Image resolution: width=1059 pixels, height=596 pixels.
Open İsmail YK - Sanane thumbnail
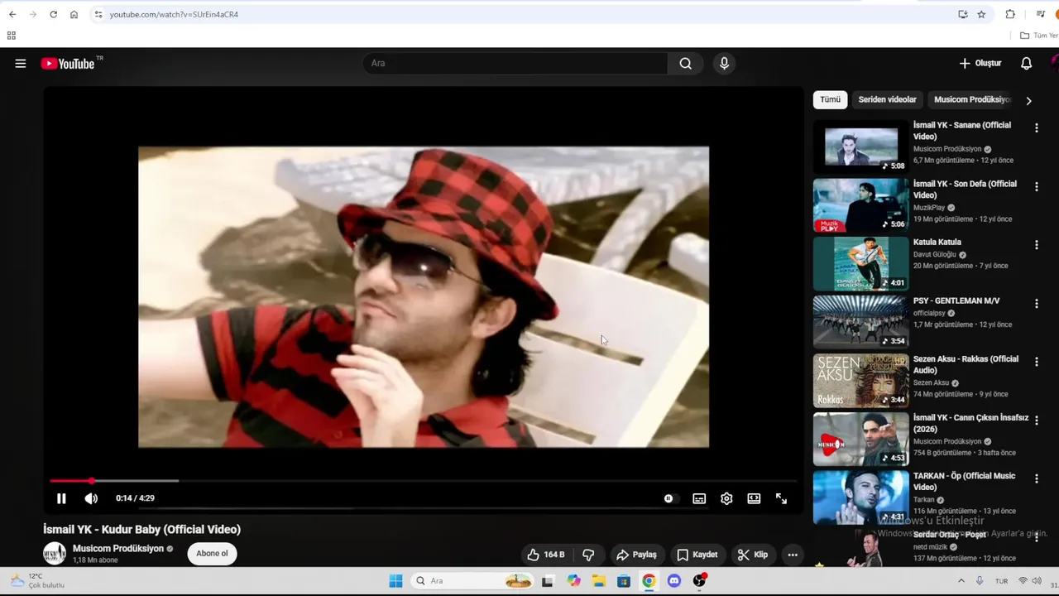click(x=860, y=147)
